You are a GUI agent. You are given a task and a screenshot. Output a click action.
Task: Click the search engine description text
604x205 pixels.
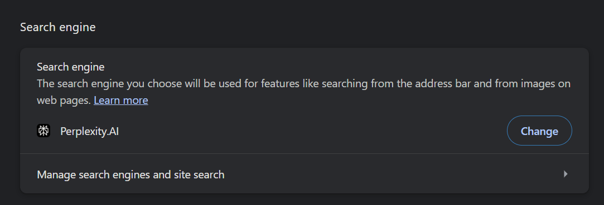click(303, 92)
